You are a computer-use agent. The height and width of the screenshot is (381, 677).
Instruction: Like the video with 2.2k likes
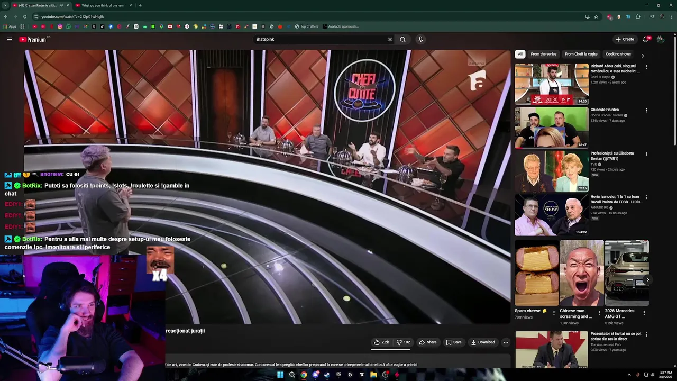click(382, 342)
